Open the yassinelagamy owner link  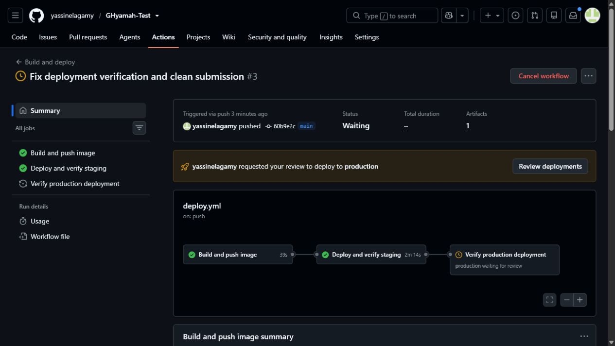click(x=72, y=16)
